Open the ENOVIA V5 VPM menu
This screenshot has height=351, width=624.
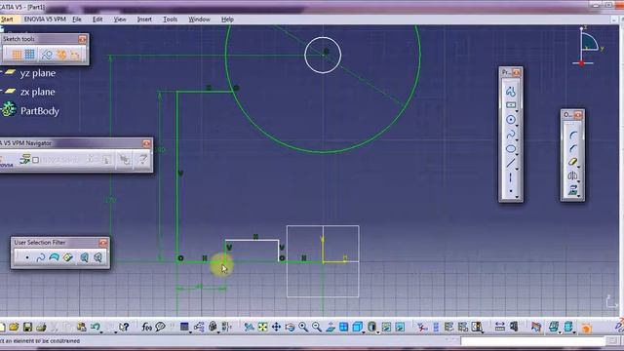coord(45,19)
